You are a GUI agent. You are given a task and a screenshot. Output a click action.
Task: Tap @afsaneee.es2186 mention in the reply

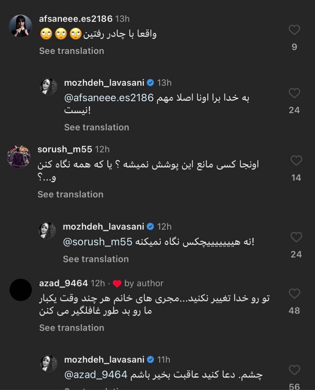tap(109, 98)
